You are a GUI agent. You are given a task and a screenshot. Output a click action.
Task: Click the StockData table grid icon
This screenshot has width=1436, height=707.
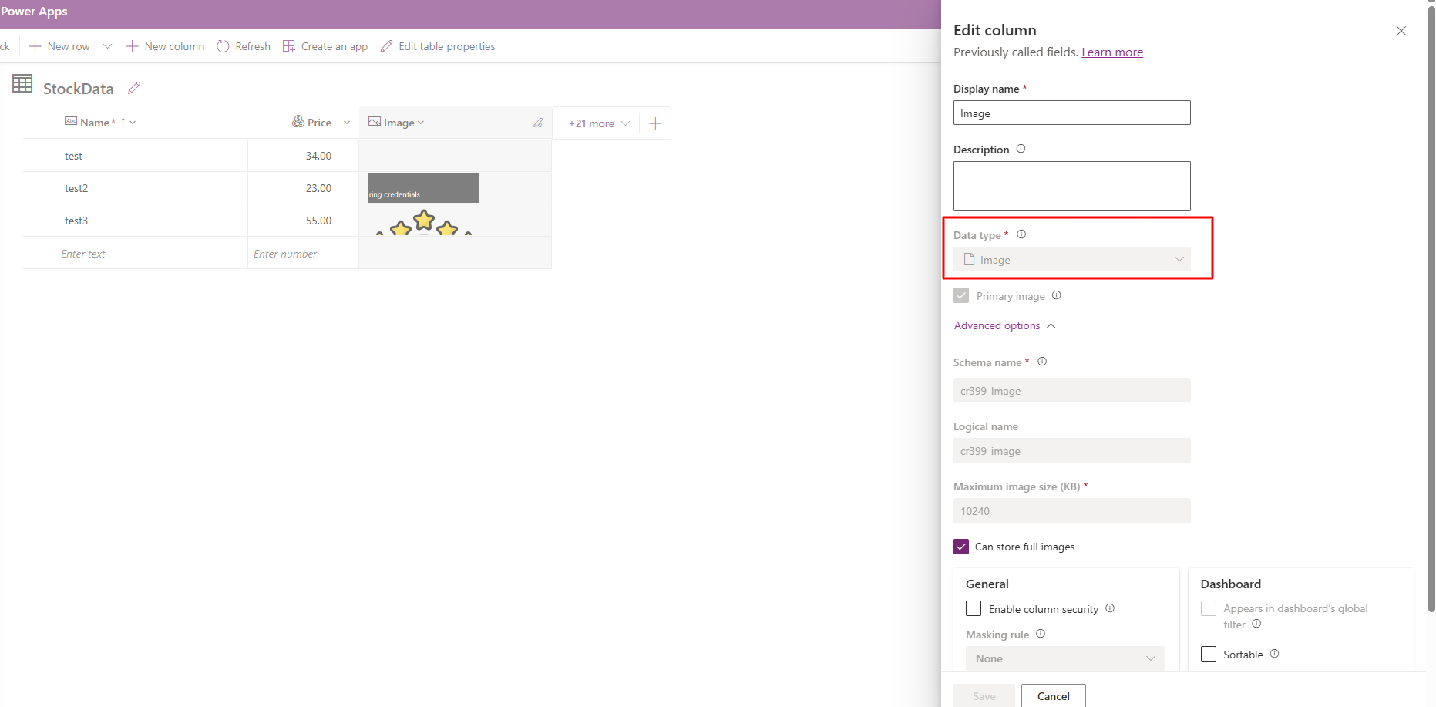tap(22, 83)
